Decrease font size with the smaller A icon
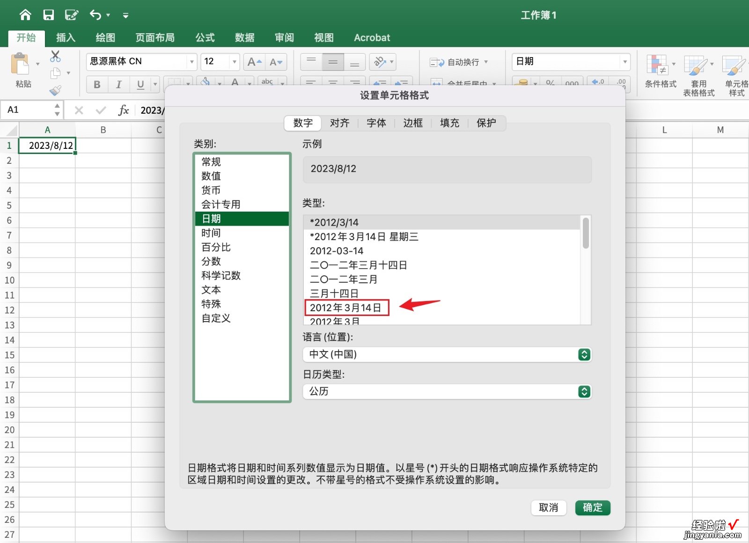 point(276,62)
